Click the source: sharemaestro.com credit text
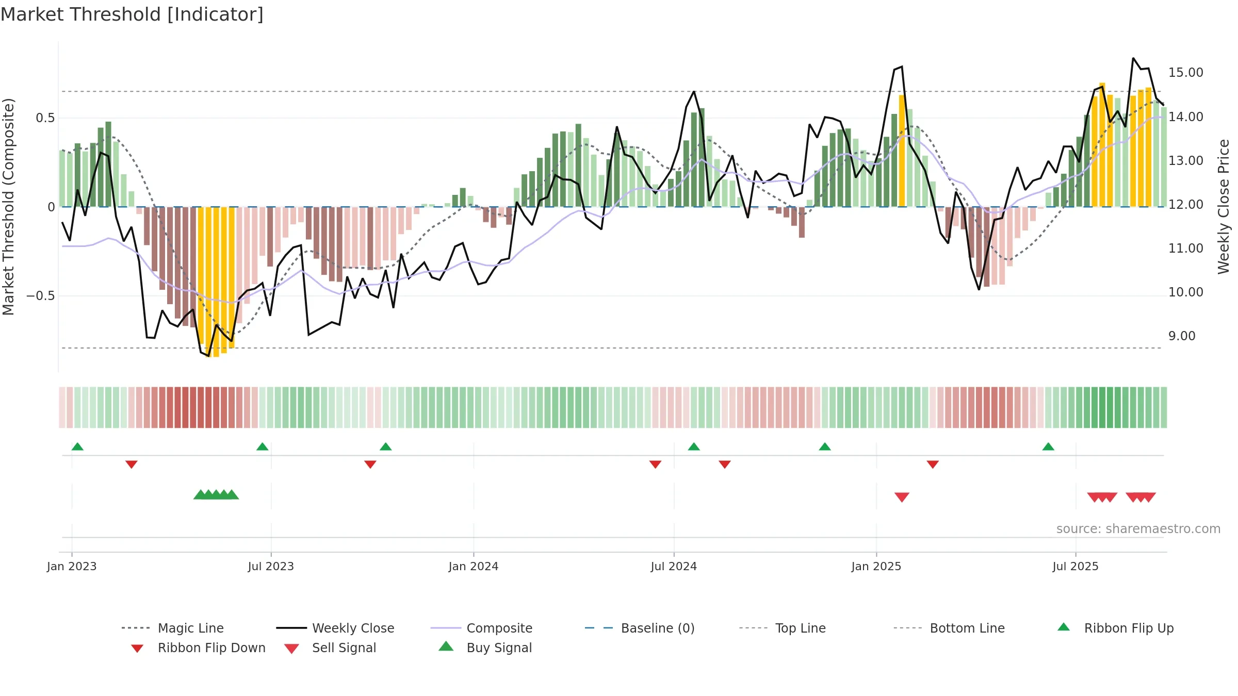The image size is (1238, 696). (x=1138, y=529)
